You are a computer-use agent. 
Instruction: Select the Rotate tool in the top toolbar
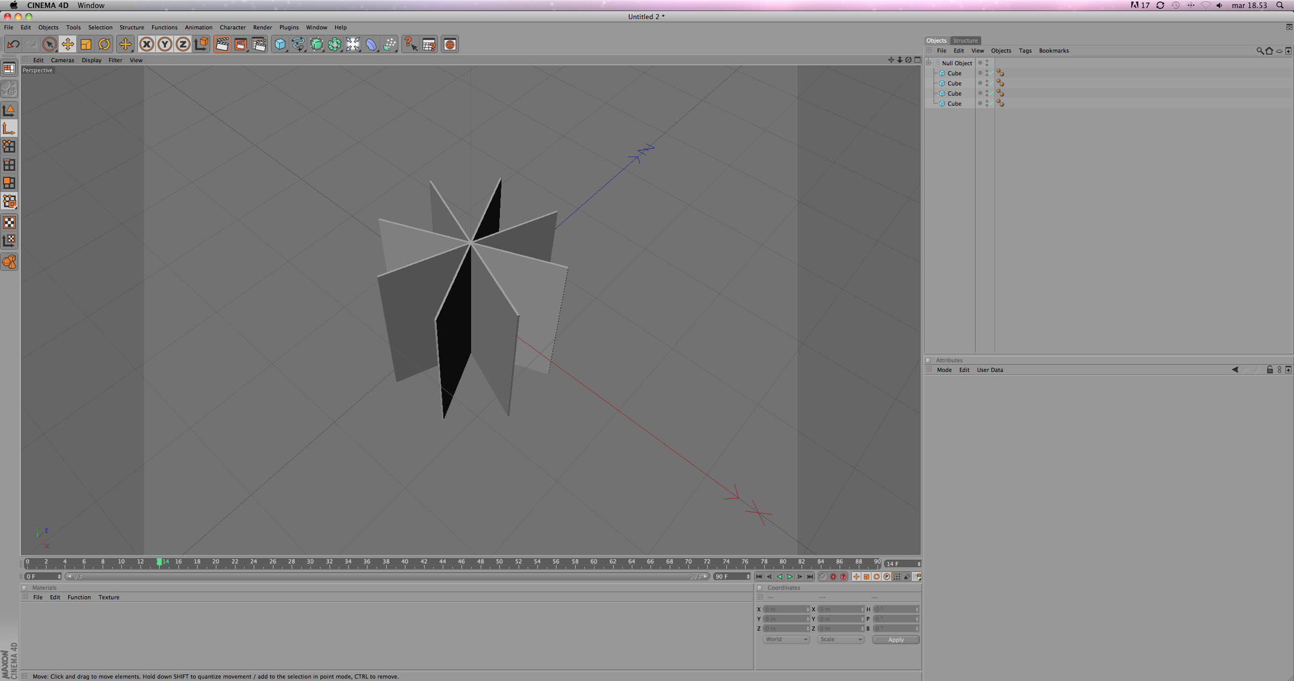coord(104,44)
